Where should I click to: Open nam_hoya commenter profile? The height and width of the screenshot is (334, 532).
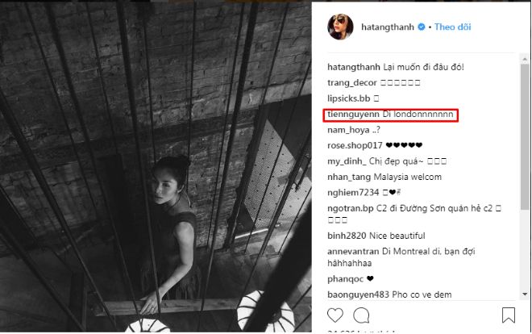pyautogui.click(x=349, y=130)
